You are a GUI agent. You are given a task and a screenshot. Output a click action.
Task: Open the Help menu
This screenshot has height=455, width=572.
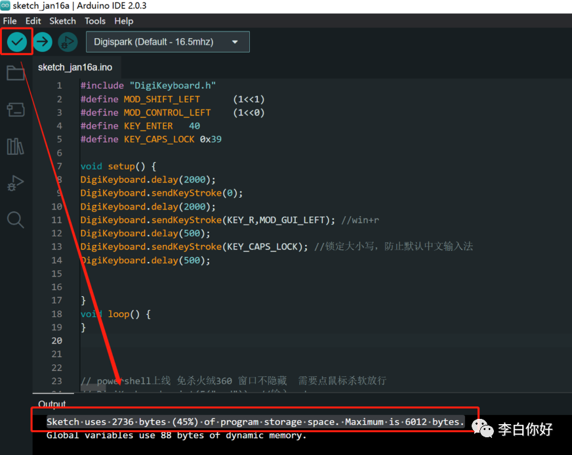[124, 21]
